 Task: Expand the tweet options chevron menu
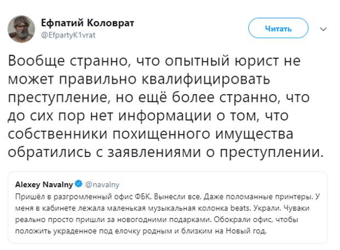(324, 29)
